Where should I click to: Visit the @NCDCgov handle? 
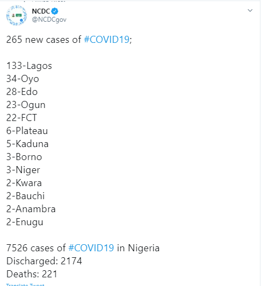pyautogui.click(x=49, y=20)
